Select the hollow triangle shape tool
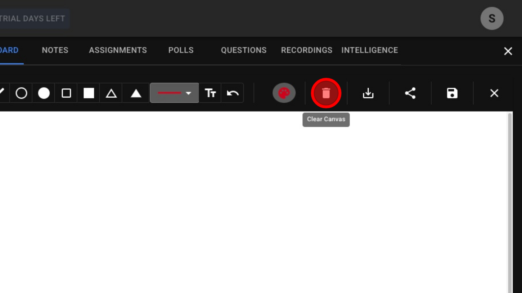 coord(111,93)
